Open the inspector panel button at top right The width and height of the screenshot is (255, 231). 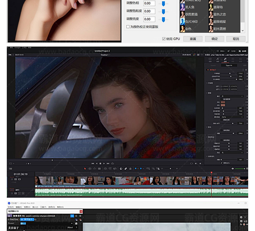(x=242, y=51)
